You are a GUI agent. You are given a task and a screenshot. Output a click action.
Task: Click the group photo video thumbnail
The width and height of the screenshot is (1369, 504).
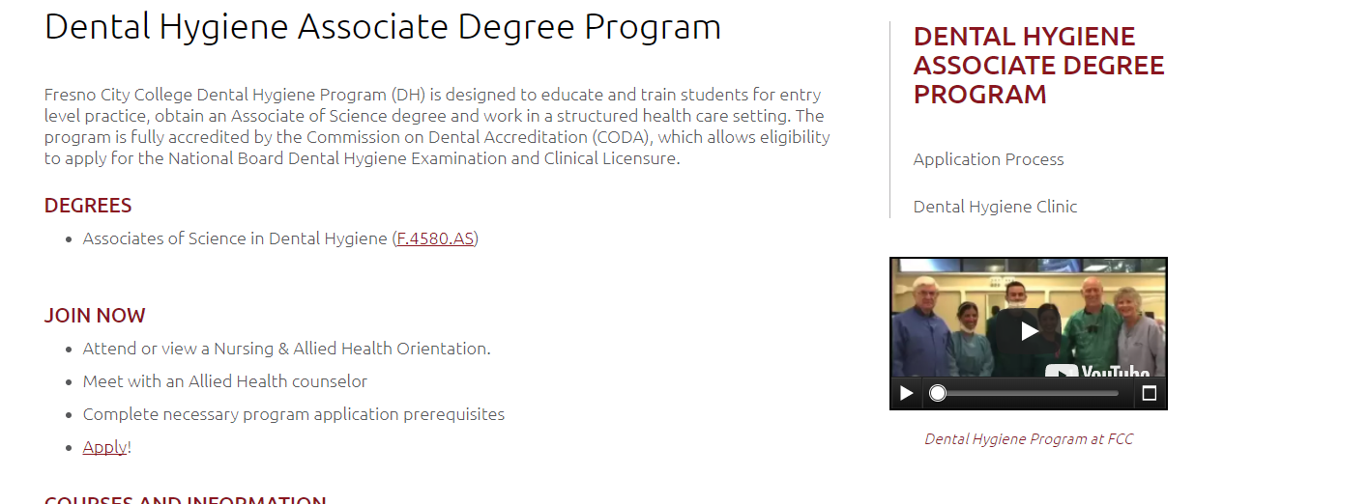[1029, 319]
